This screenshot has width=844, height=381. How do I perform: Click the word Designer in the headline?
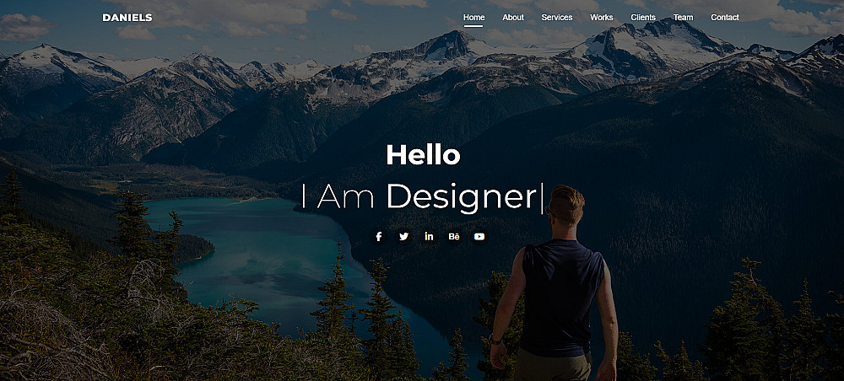462,198
